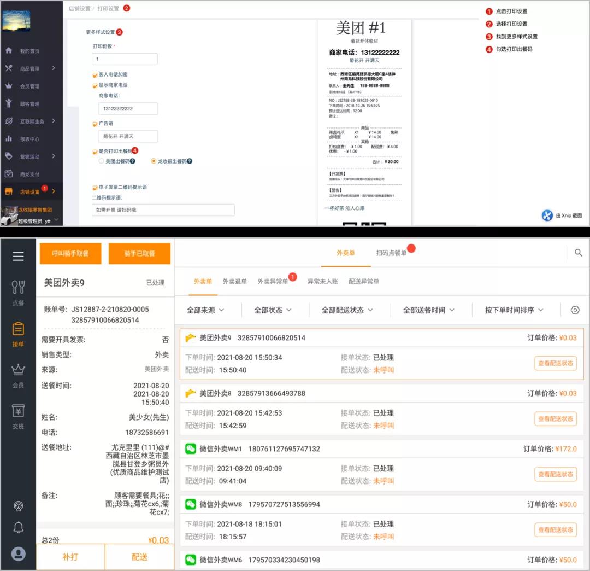The image size is (590, 571).
Task: Toggle 客人电话加密 checkbox
Action: point(95,74)
